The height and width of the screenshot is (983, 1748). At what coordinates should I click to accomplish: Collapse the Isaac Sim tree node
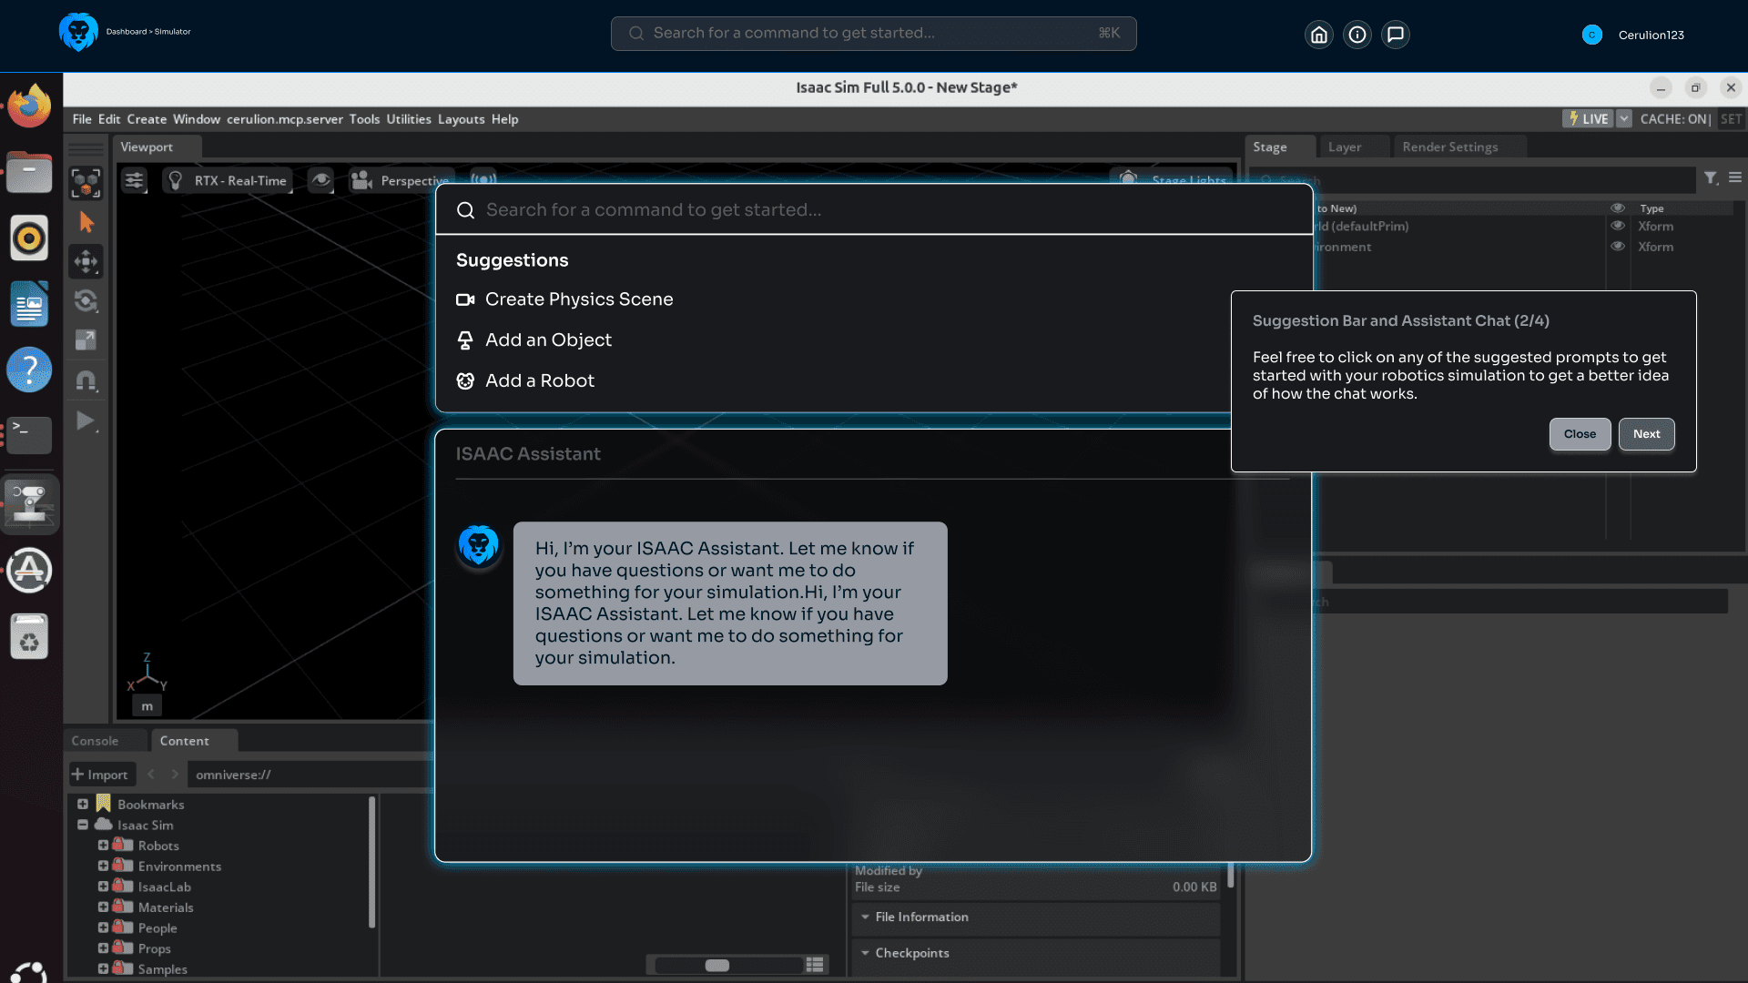83,825
